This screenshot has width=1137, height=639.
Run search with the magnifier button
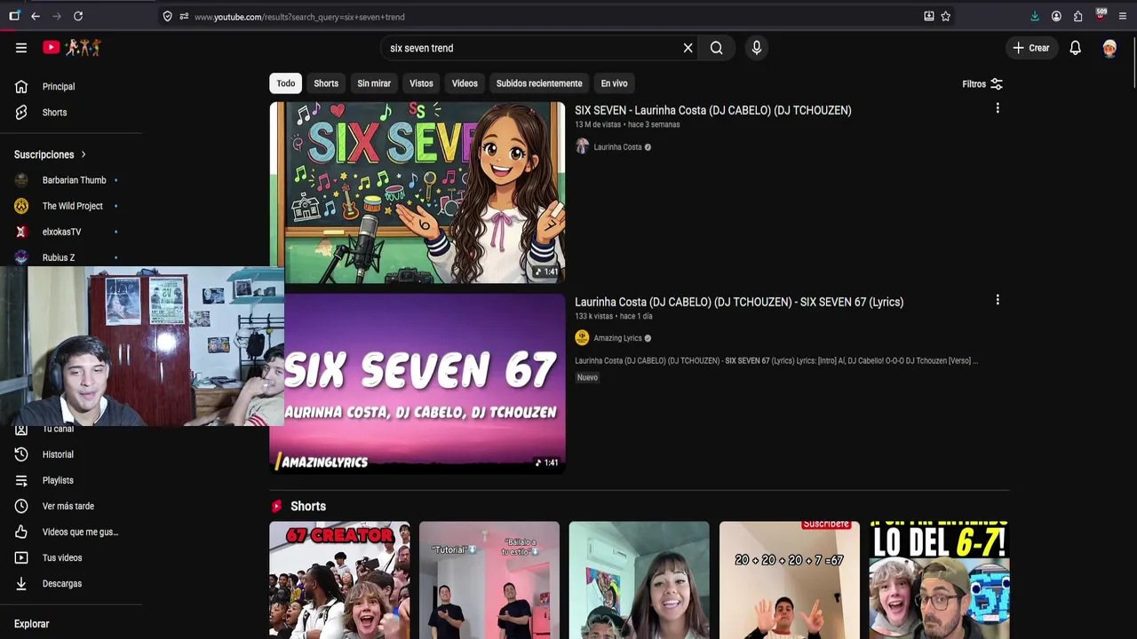coord(716,48)
